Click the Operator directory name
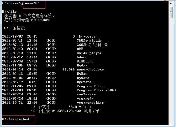This screenshot has height=127, width=176. 85,82
